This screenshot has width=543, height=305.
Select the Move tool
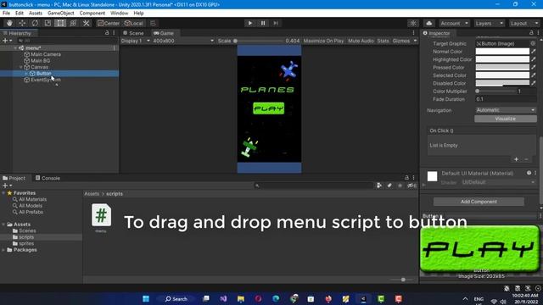22,23
